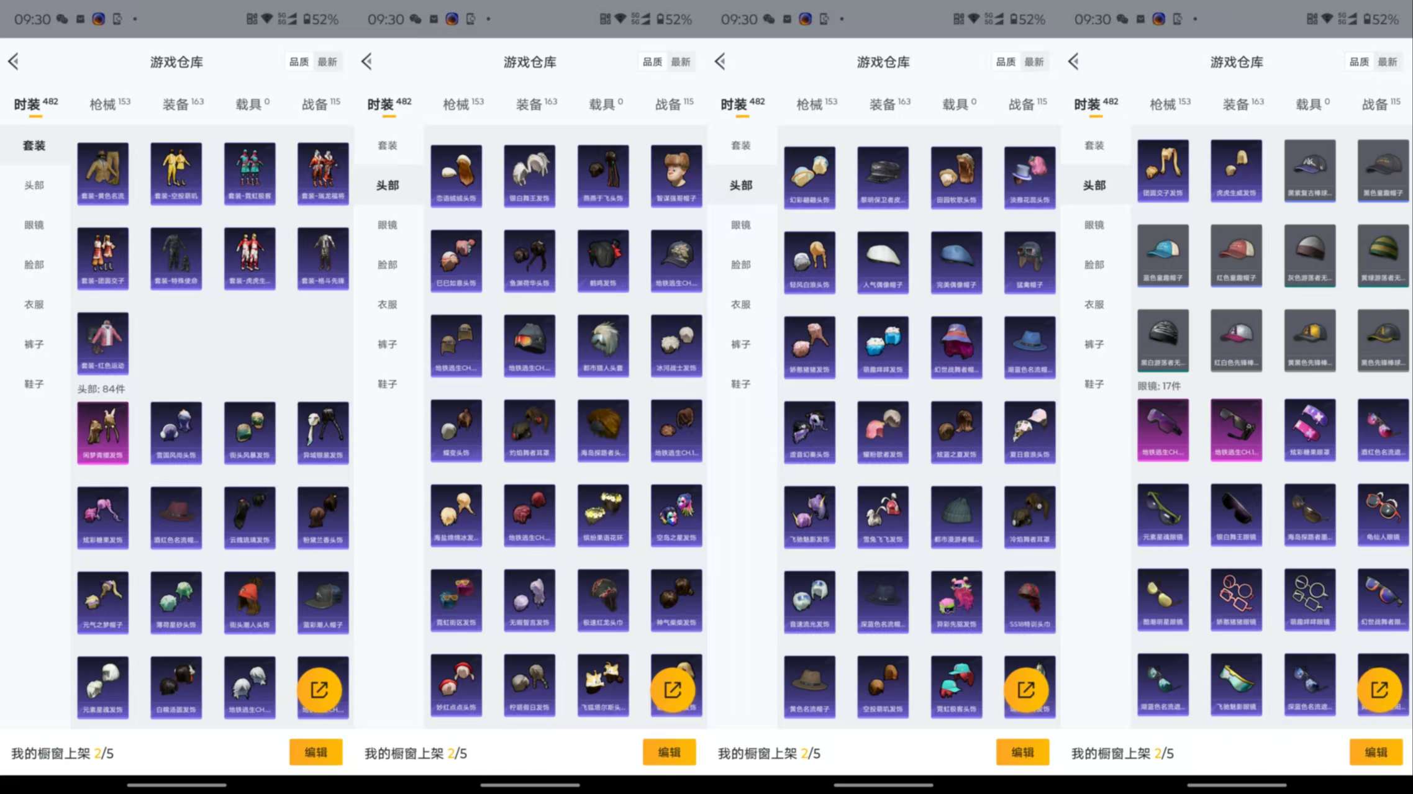Screen dimensions: 1413x794
Task: Select the 炫彩糖果眼罩 eye mask item
Action: (1309, 430)
